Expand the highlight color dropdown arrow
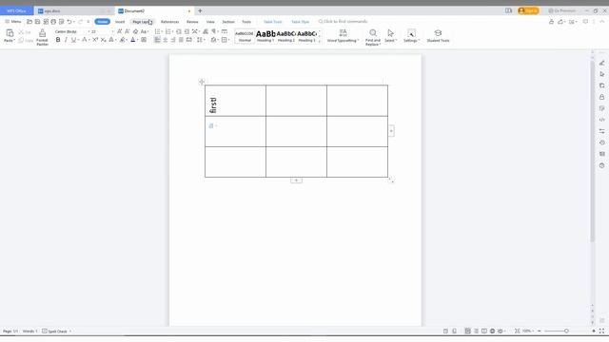This screenshot has height=342, width=609. [128, 40]
